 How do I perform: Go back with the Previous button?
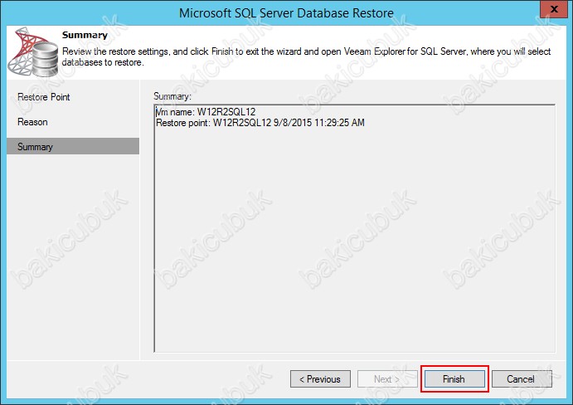pos(320,379)
